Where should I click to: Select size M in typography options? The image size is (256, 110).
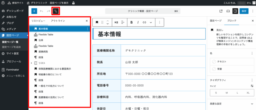click(x=226, y=93)
